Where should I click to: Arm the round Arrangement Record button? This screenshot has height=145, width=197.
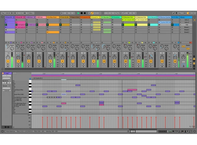[85, 13]
